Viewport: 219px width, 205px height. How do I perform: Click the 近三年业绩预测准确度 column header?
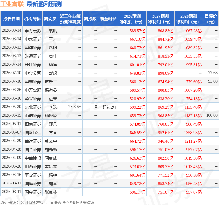(x=70, y=19)
